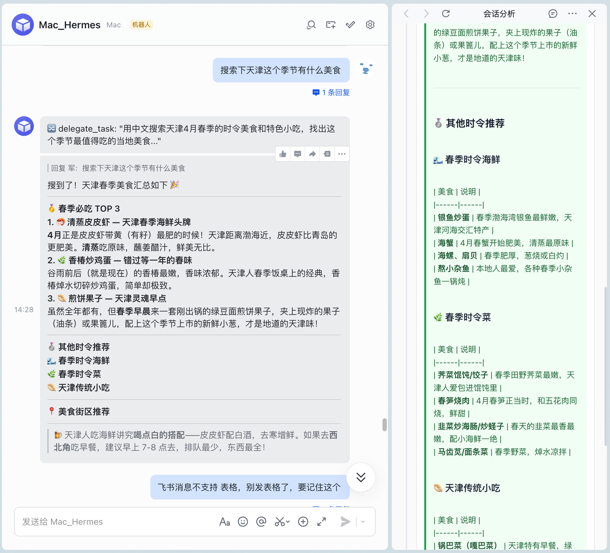610x553 pixels.
Task: Click the chat area vertical scrollbar
Action: 384,425
